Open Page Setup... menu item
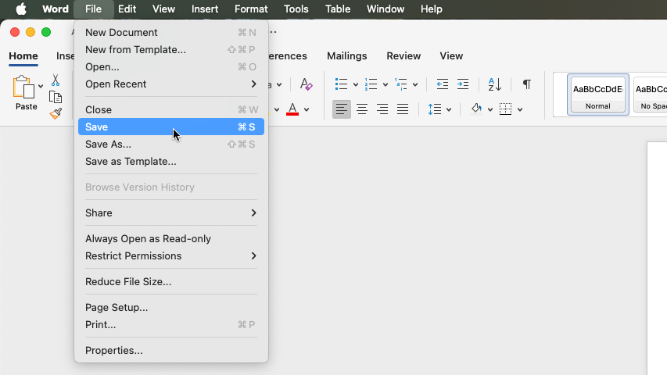This screenshot has height=375, width=667. (171, 307)
